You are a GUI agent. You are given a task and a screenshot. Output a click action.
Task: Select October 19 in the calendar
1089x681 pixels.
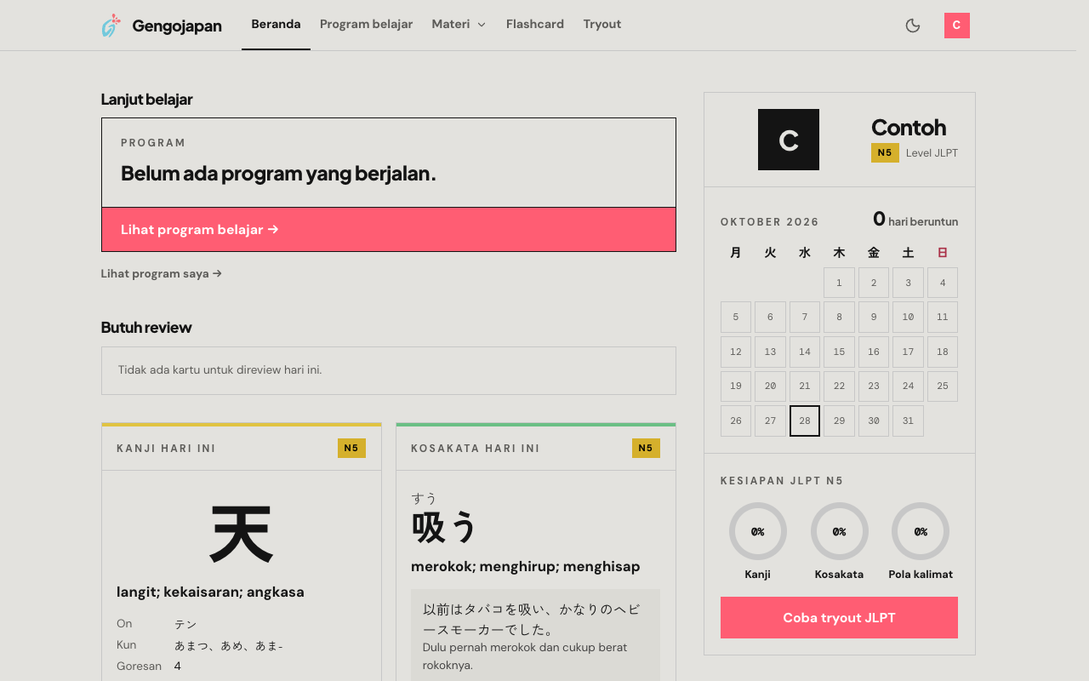[x=736, y=386]
